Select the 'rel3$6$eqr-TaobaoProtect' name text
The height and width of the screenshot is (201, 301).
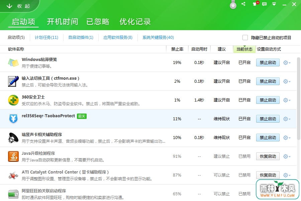[x=48, y=116]
